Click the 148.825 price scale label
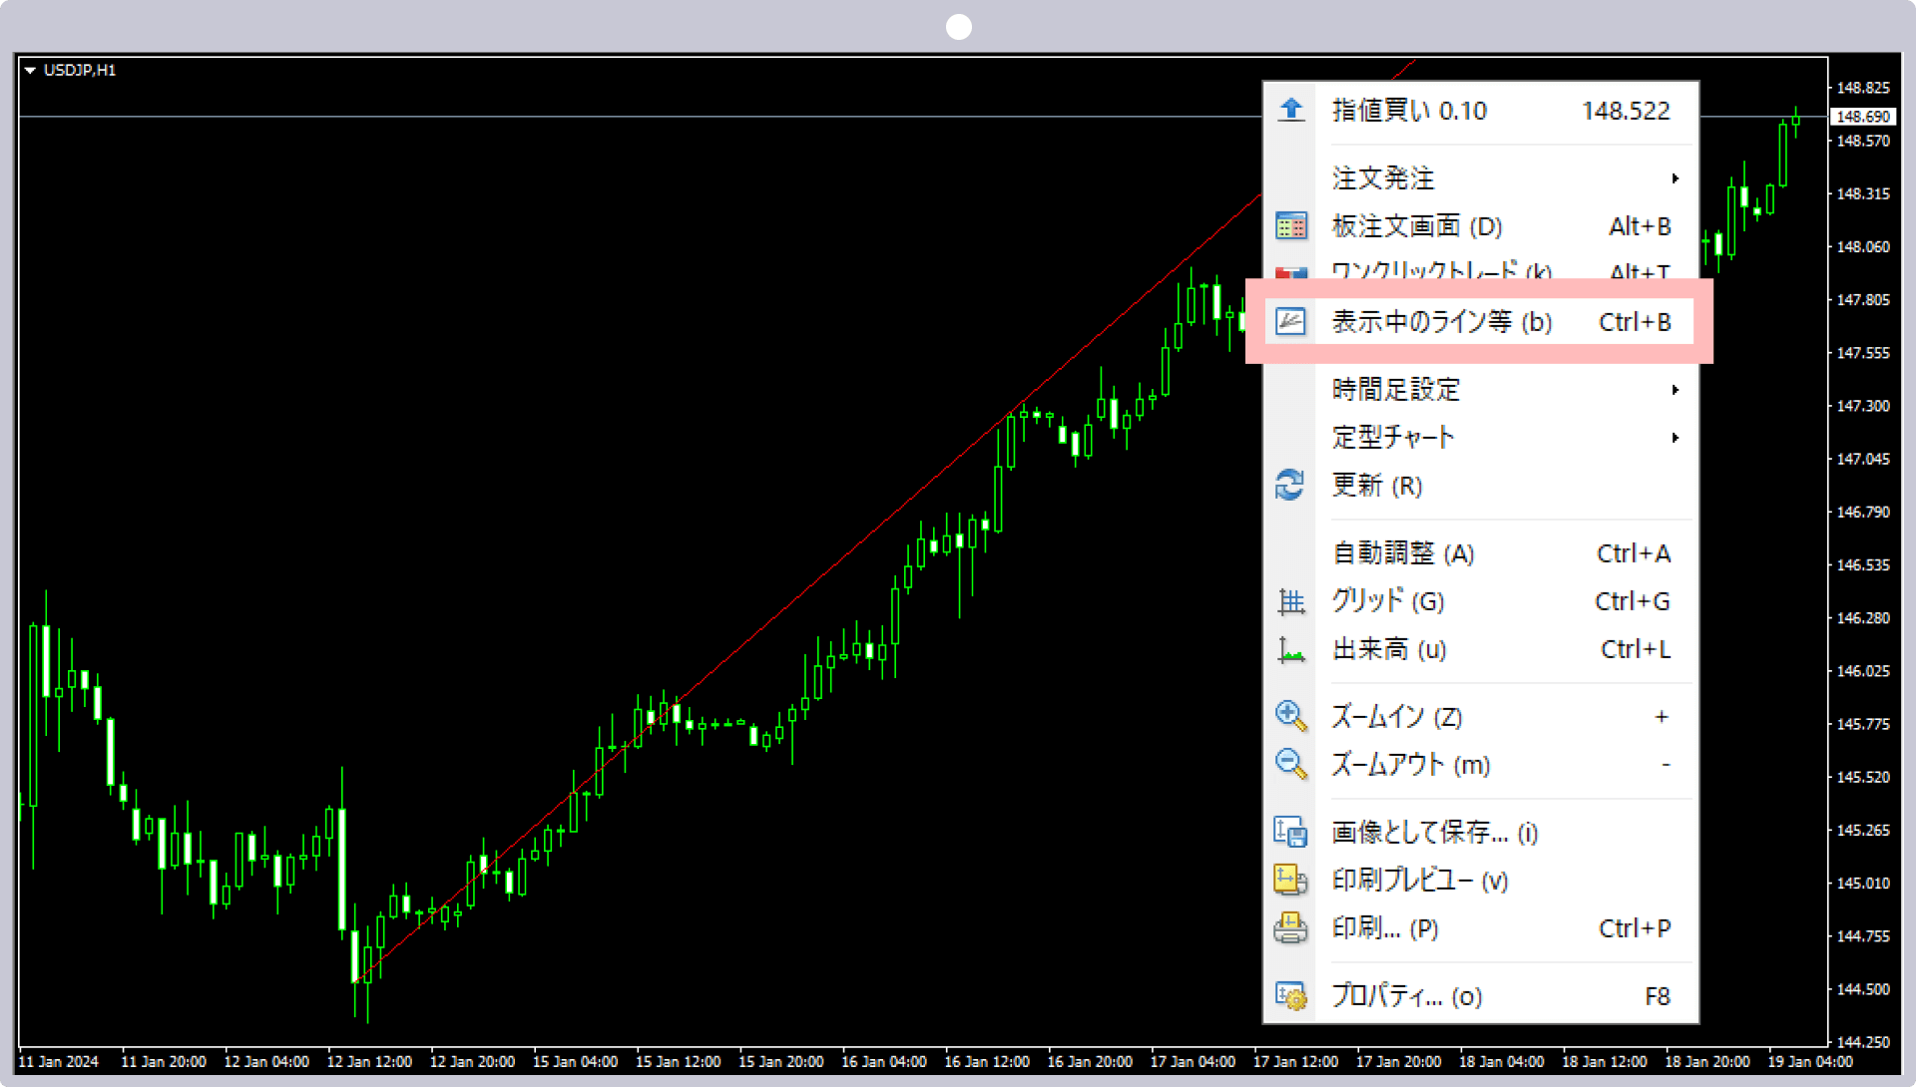This screenshot has width=1916, height=1087. point(1863,88)
